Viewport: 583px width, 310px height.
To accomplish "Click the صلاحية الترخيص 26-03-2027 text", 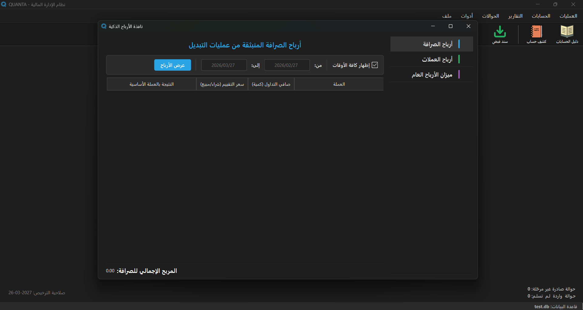I will 37,293.
